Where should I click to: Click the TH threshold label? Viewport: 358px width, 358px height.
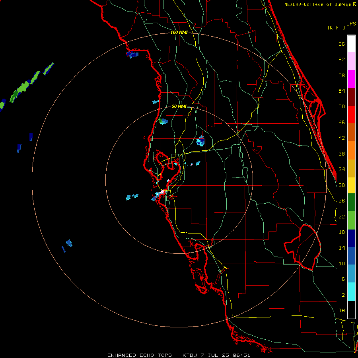(342, 311)
